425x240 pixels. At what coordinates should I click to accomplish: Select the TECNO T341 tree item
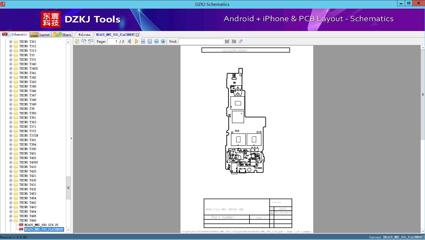coord(28,73)
